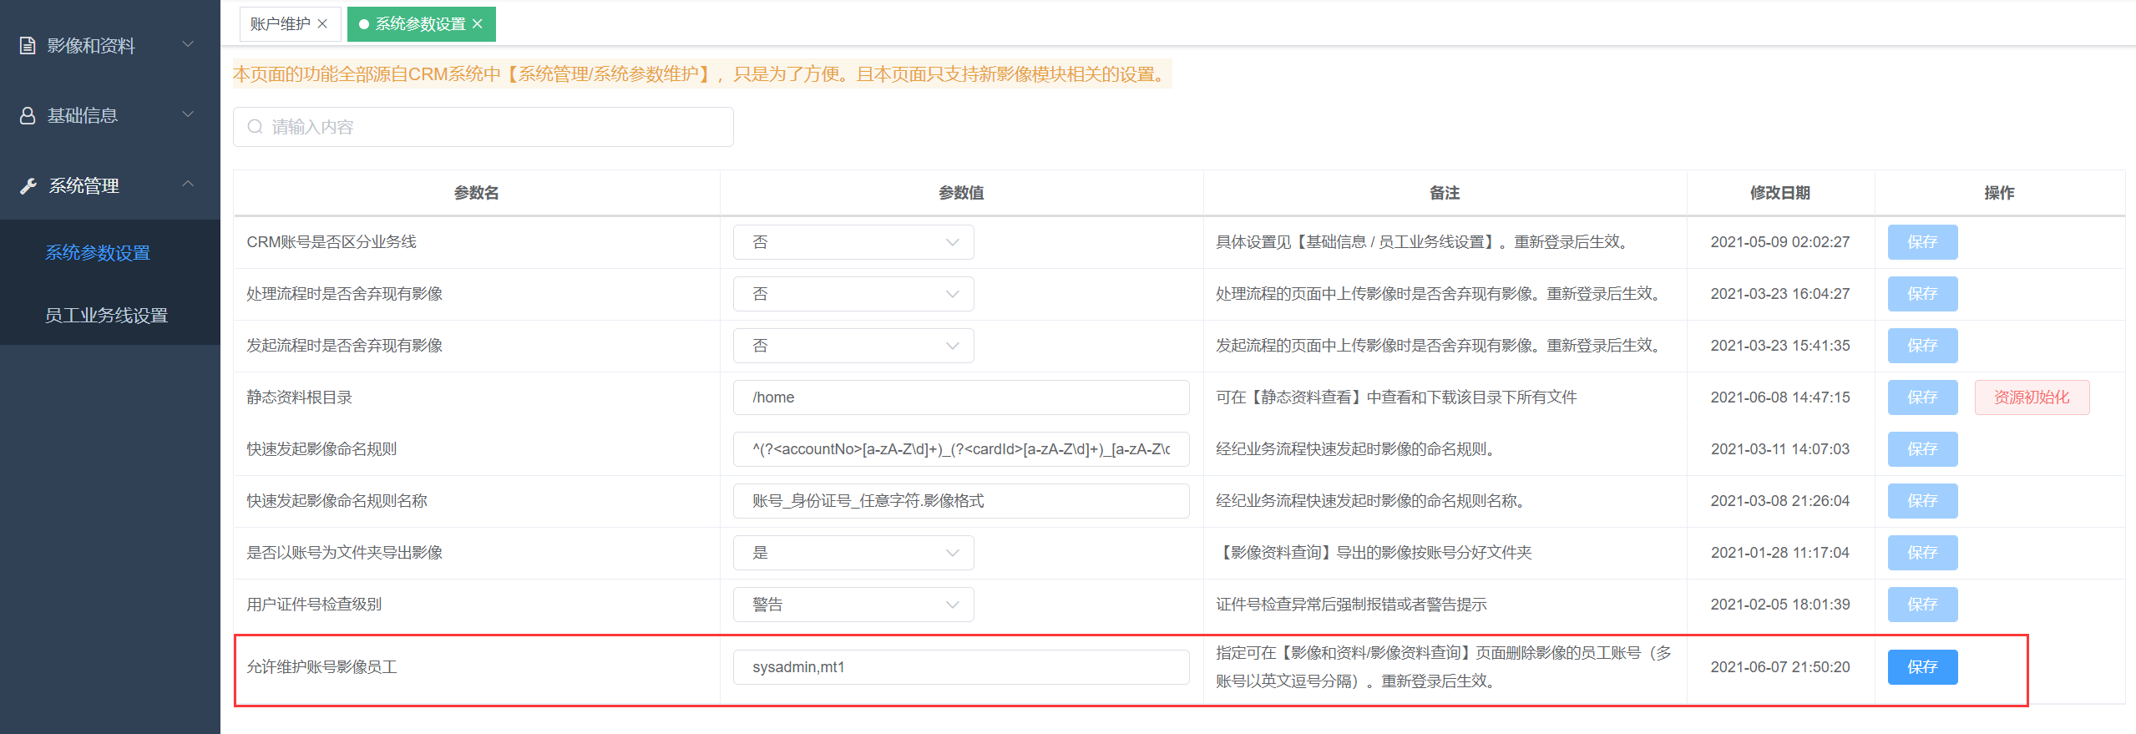Open dropdown for 发起流程时是否舍弃现有影像

click(853, 346)
